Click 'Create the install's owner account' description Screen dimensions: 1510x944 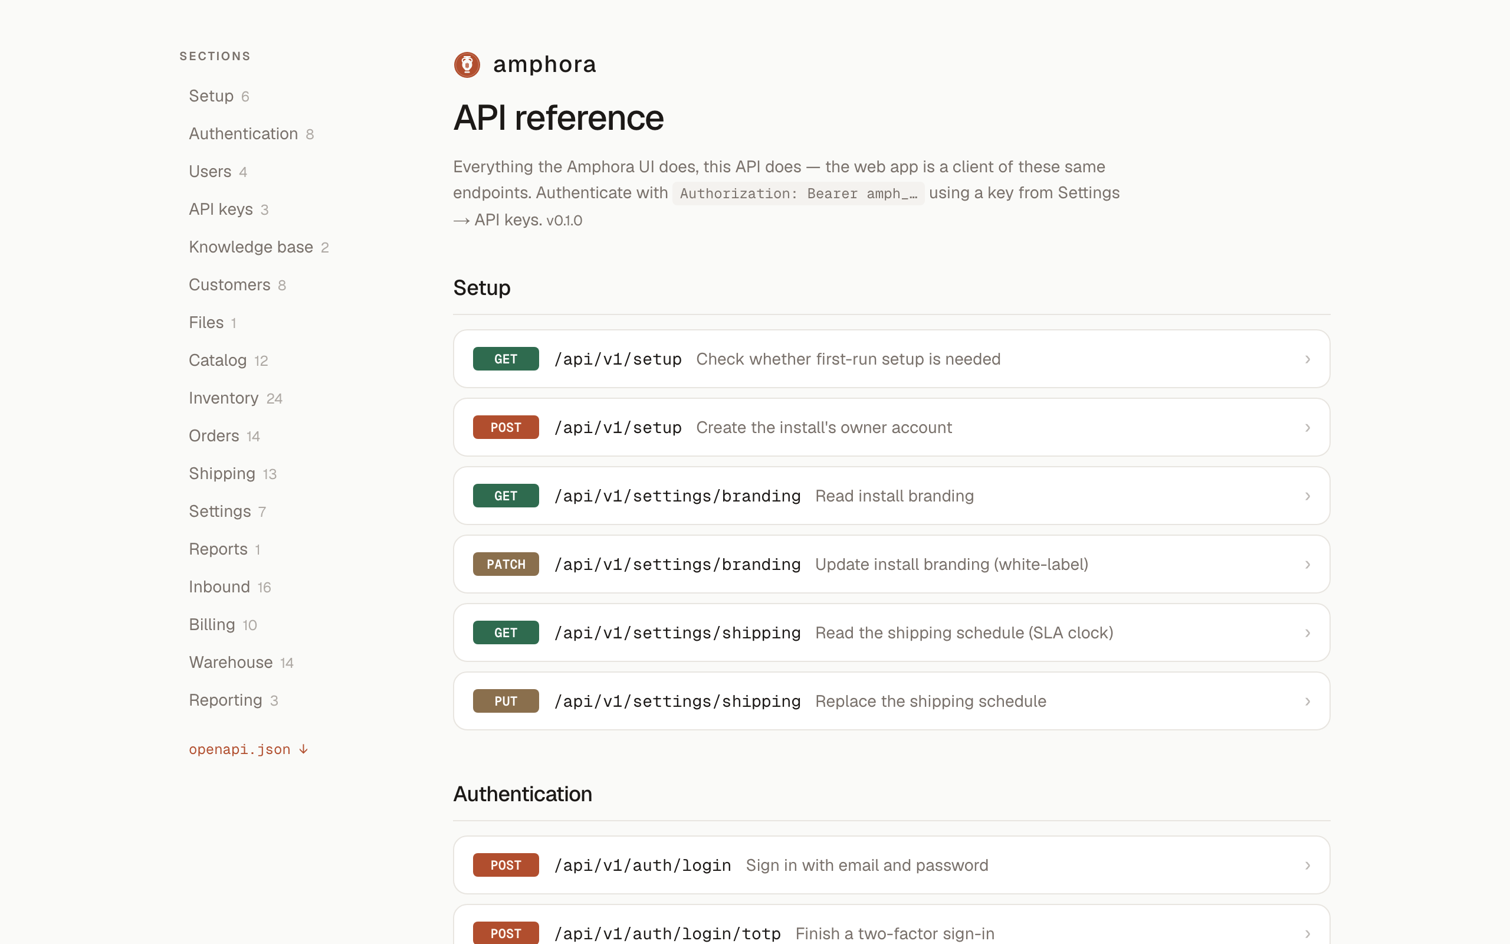823,428
